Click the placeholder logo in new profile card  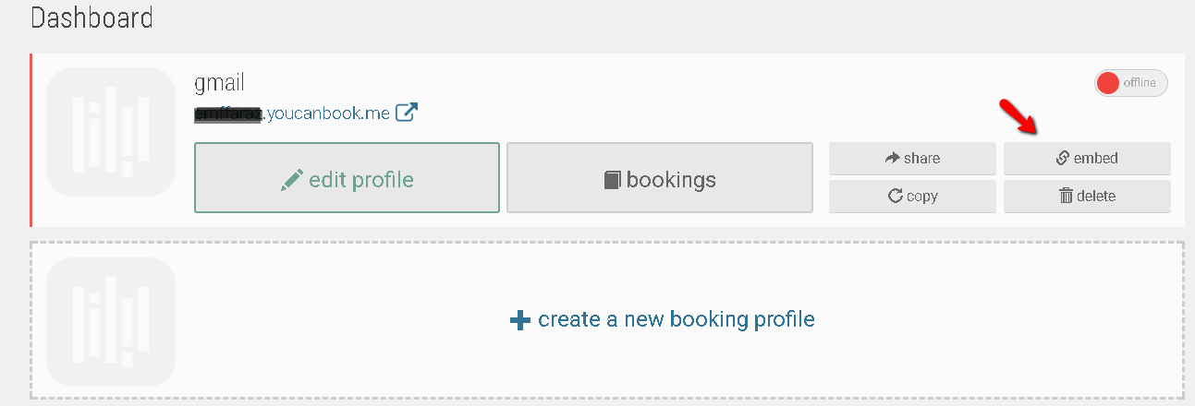pyautogui.click(x=111, y=321)
